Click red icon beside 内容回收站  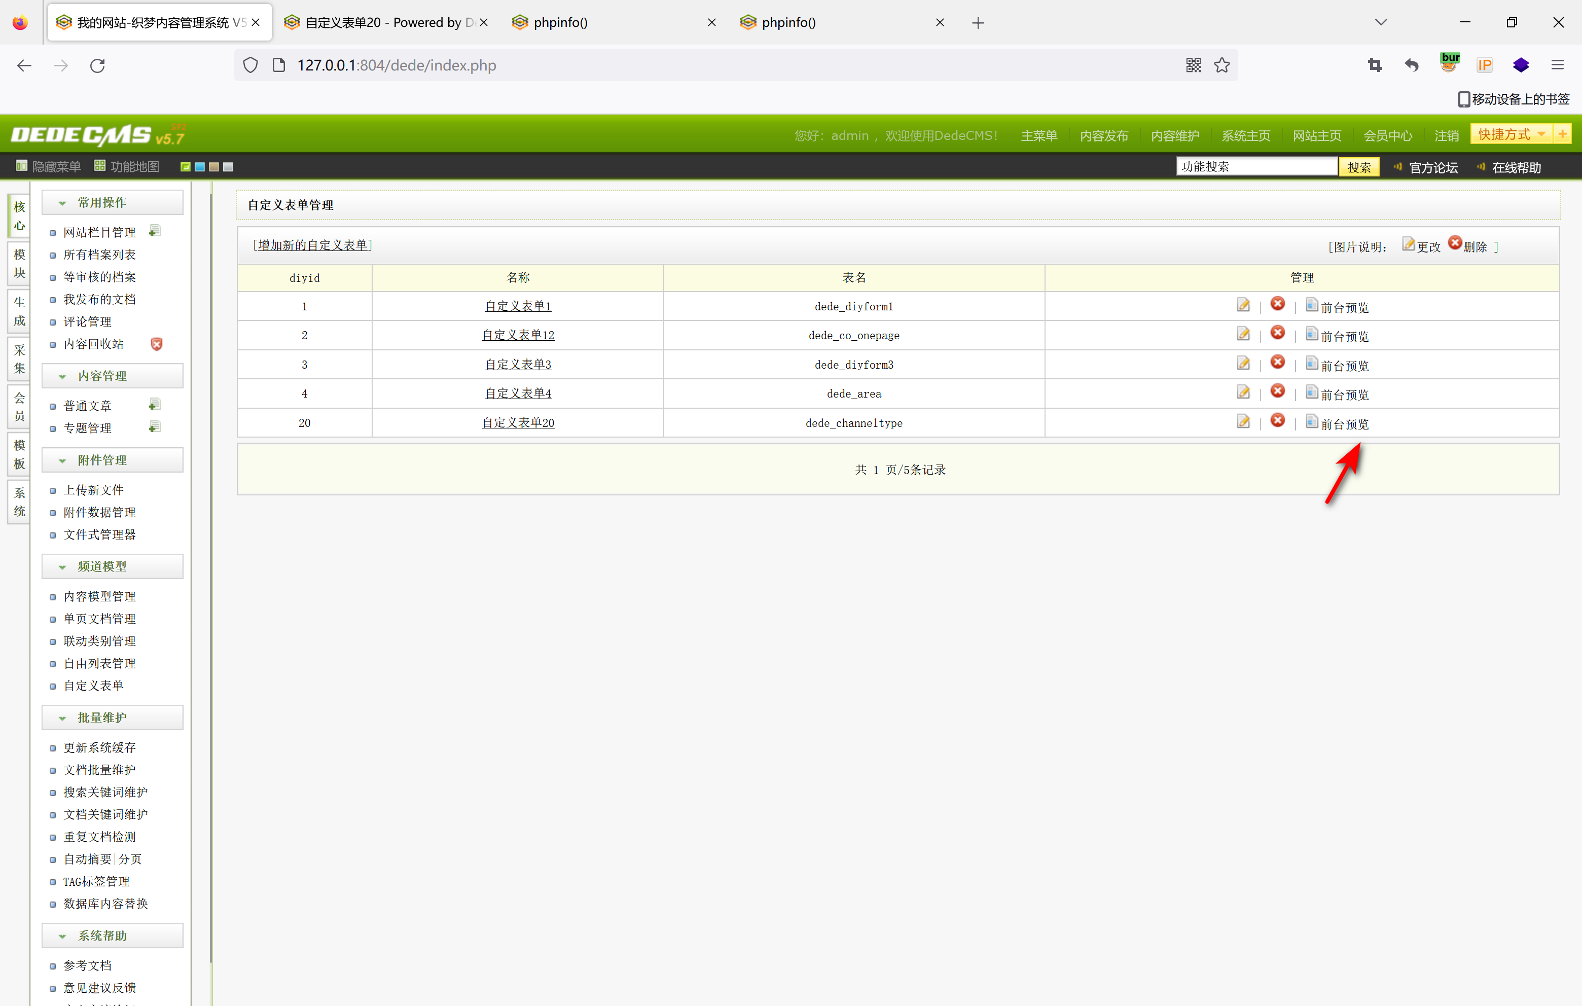pyautogui.click(x=156, y=344)
